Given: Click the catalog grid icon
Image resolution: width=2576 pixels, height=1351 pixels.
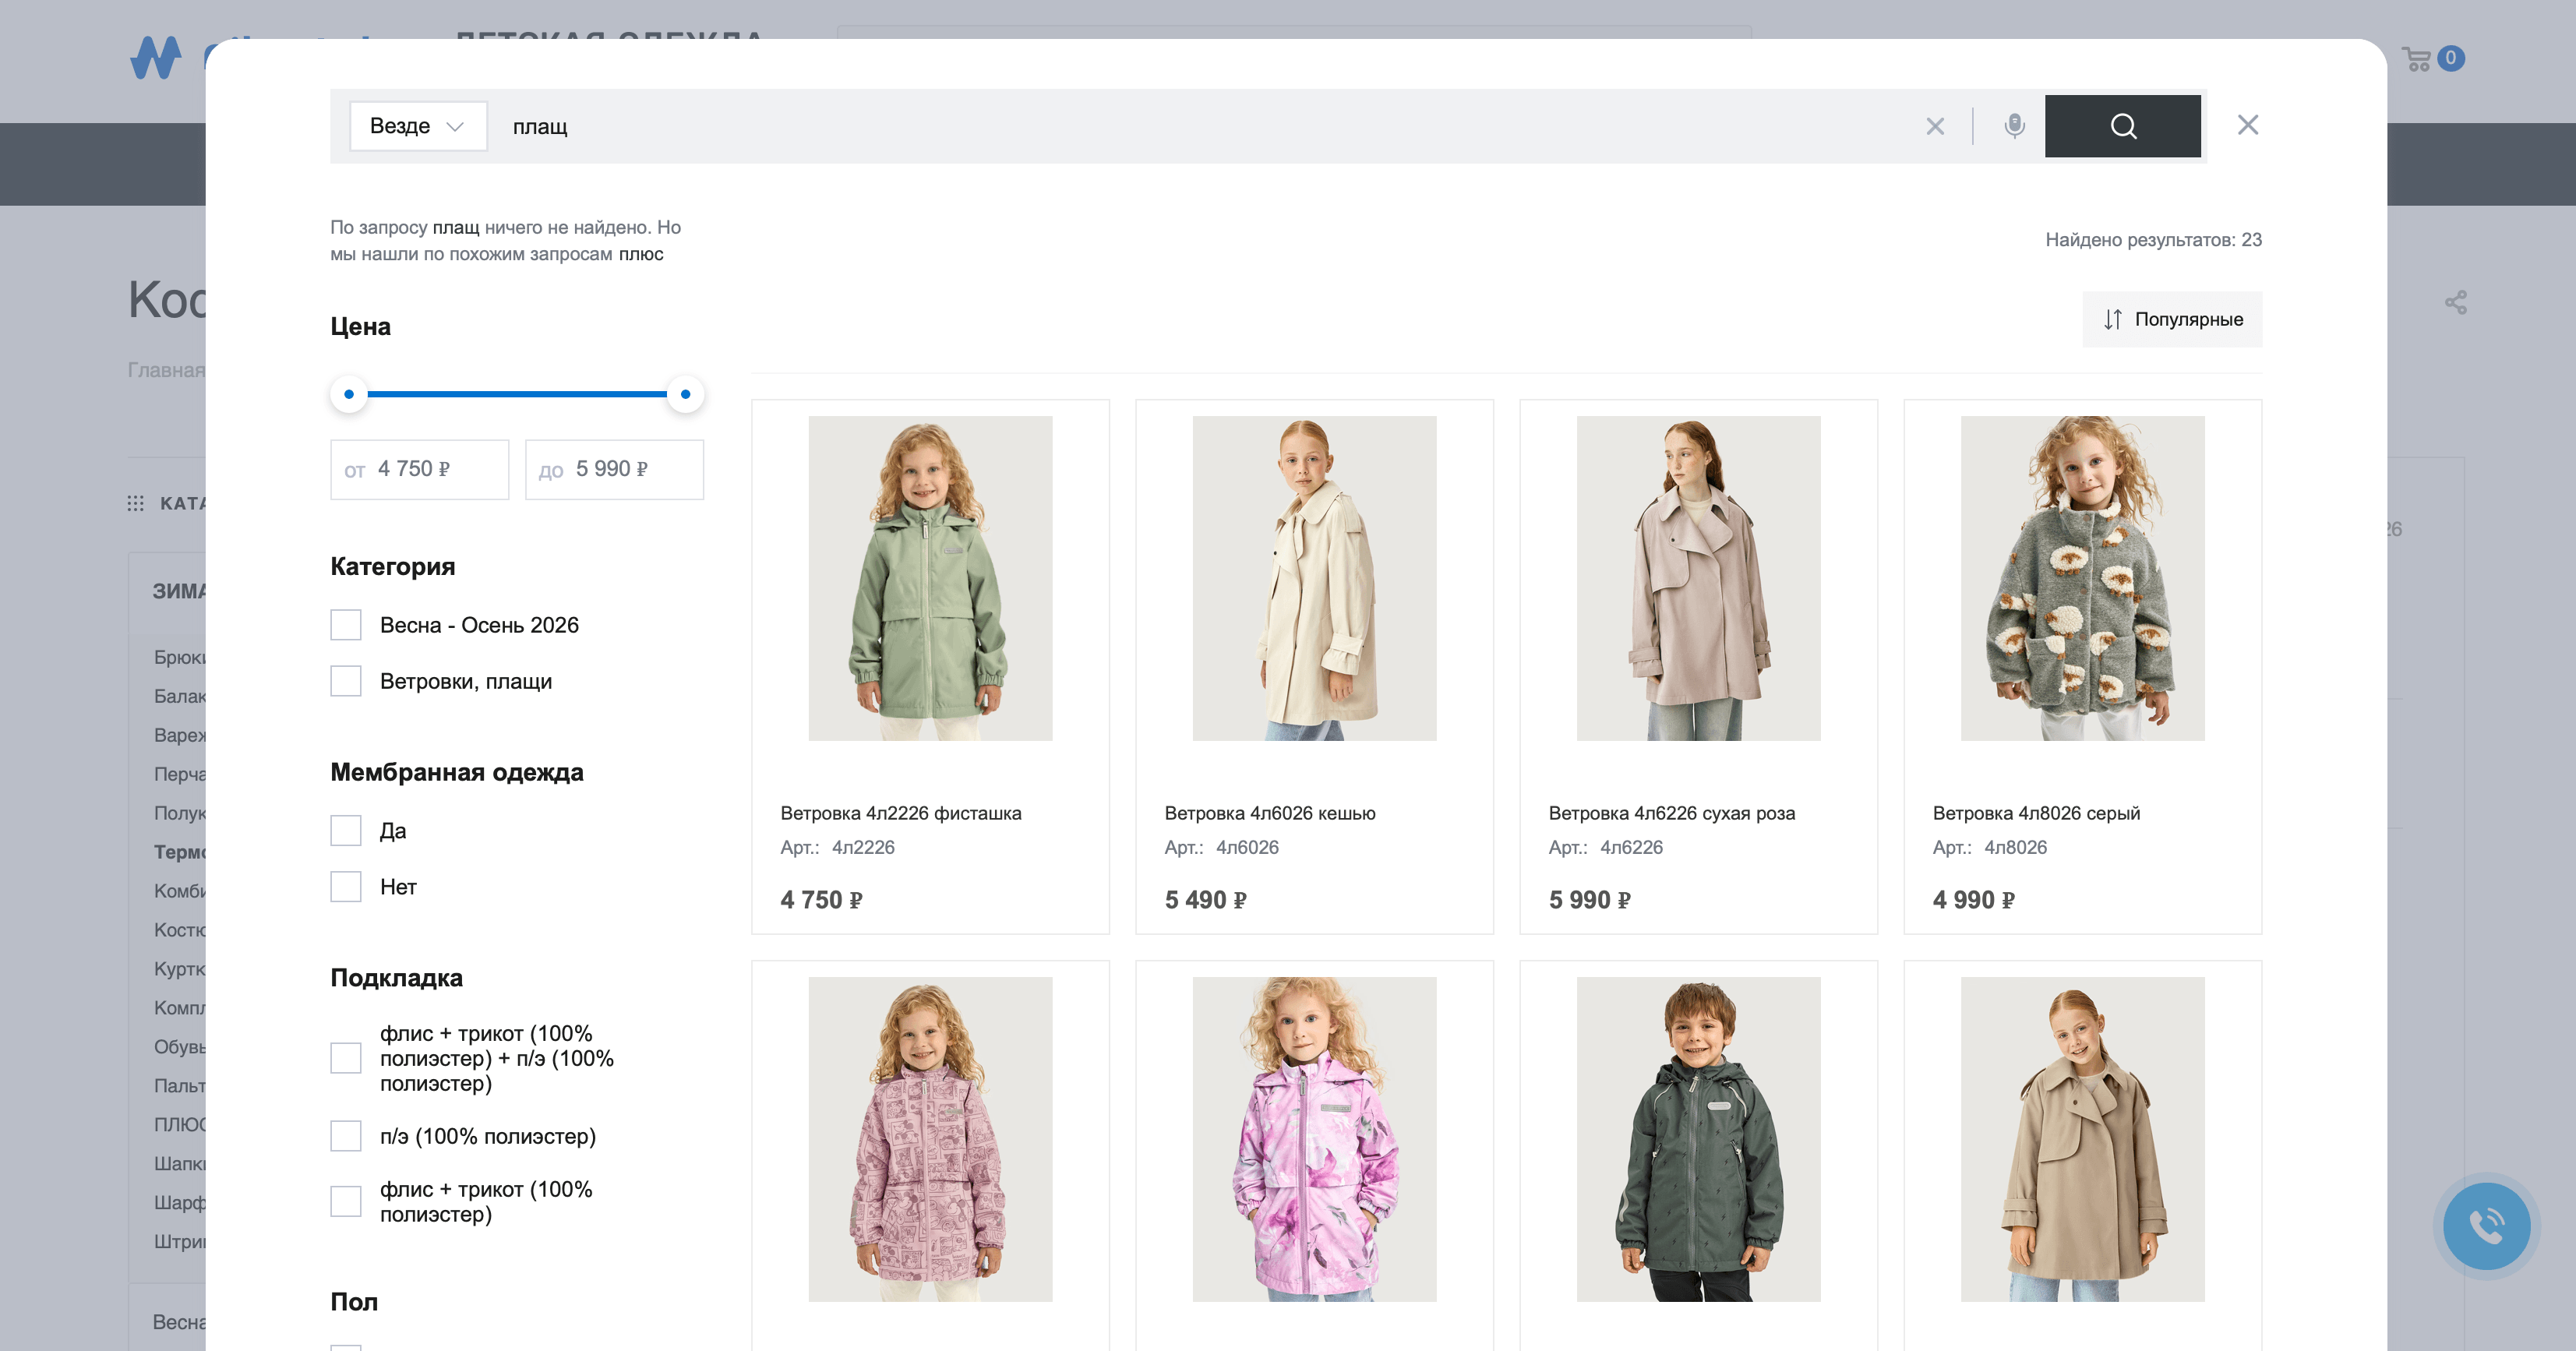Looking at the screenshot, I should pos(136,503).
